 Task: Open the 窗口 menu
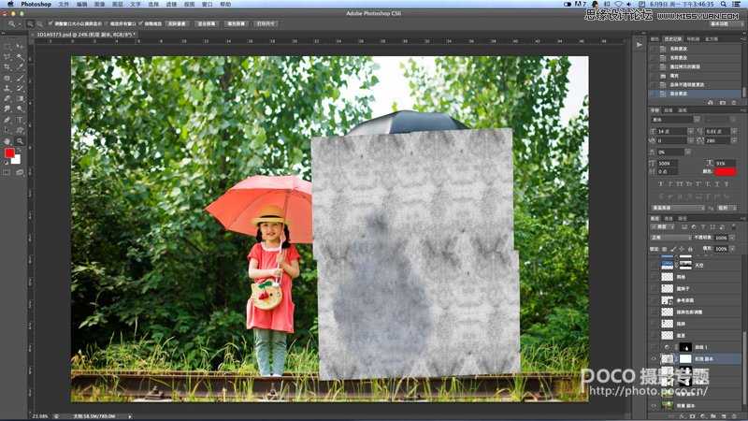point(207,4)
